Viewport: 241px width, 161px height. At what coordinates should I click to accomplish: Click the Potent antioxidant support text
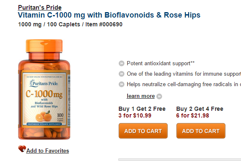click(161, 64)
